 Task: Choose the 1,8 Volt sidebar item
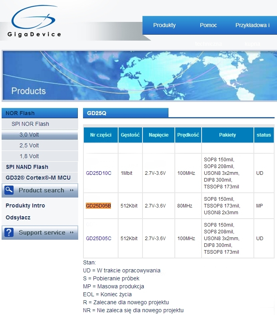pos(40,156)
